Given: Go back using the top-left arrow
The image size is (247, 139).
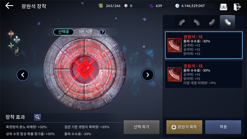Looking at the screenshot, I should coord(9,6).
